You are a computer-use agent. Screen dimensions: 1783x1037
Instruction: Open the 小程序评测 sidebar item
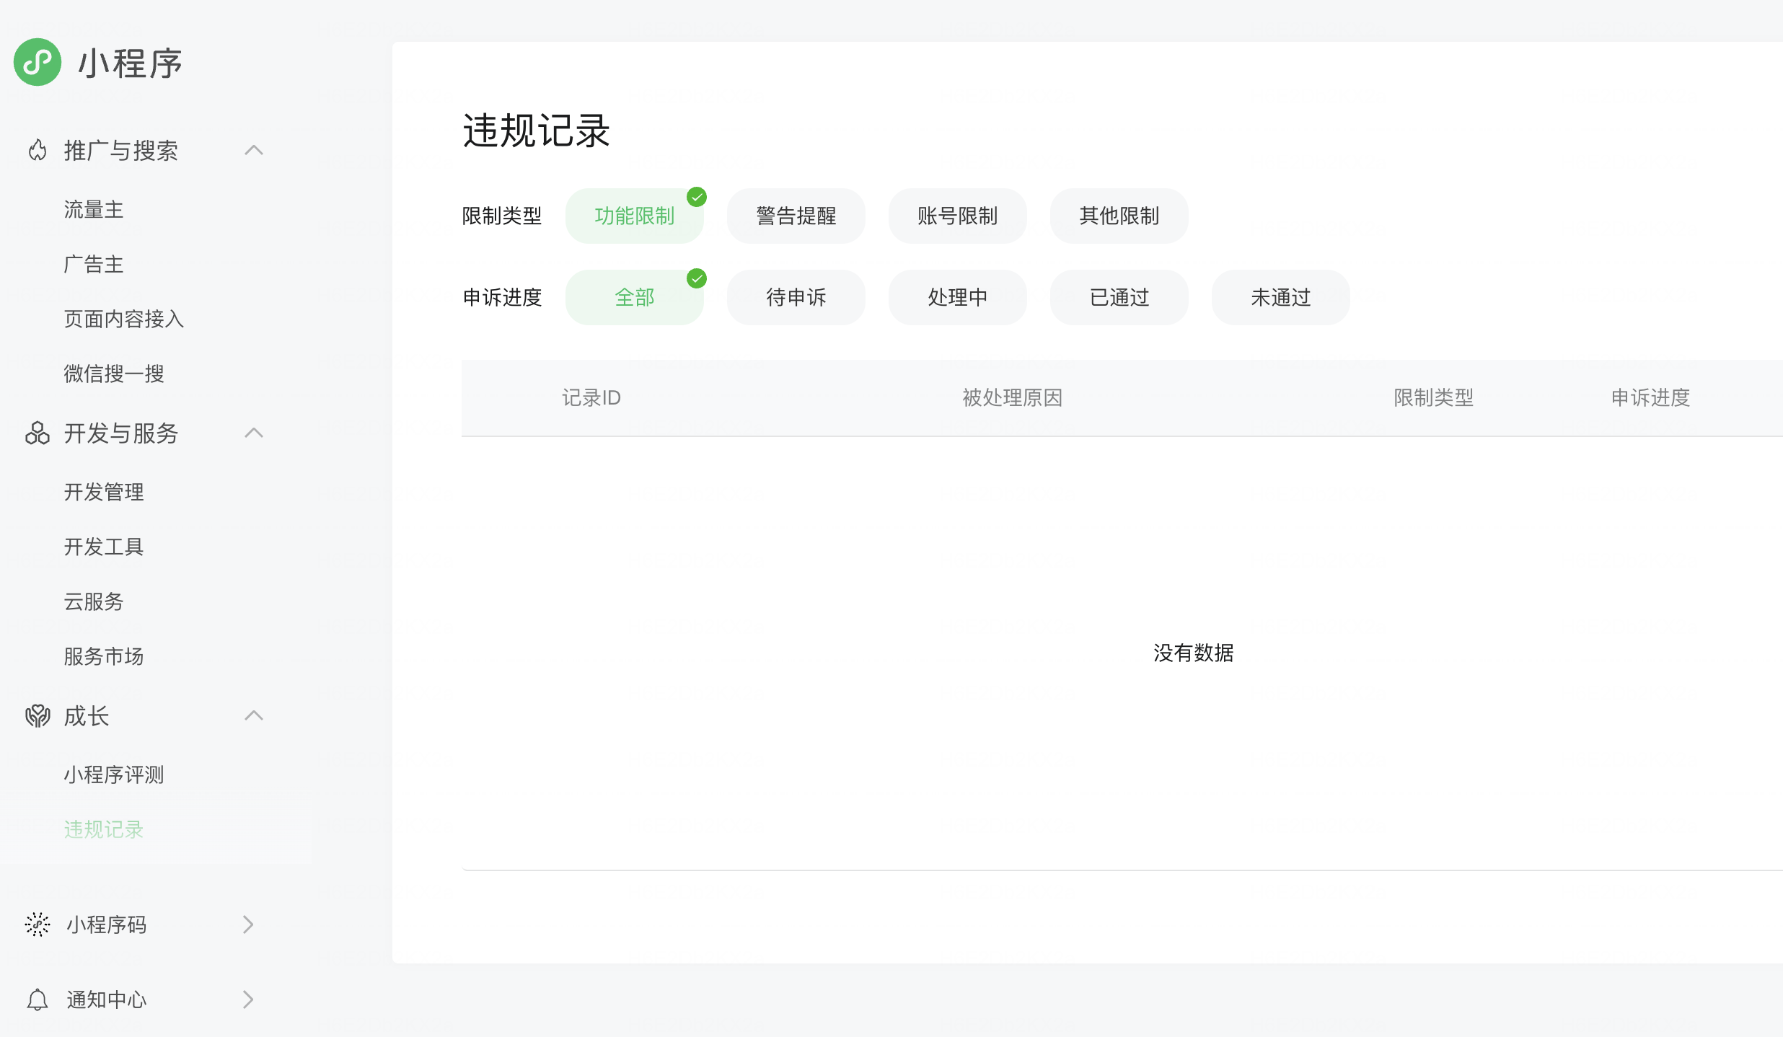tap(114, 775)
